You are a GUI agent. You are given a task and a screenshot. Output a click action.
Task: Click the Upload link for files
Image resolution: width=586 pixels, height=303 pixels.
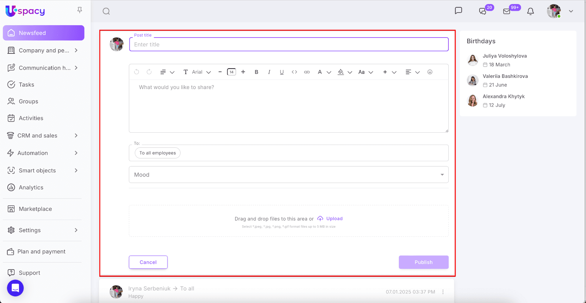pos(334,219)
